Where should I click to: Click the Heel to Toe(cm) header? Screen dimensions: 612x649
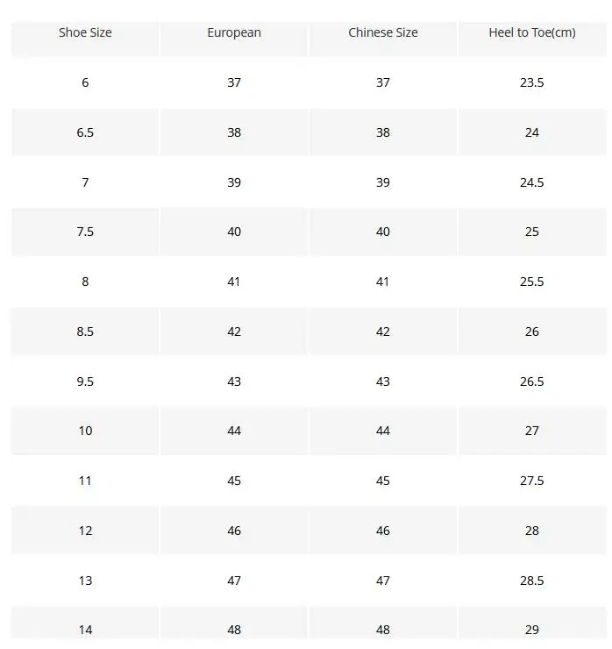(531, 32)
